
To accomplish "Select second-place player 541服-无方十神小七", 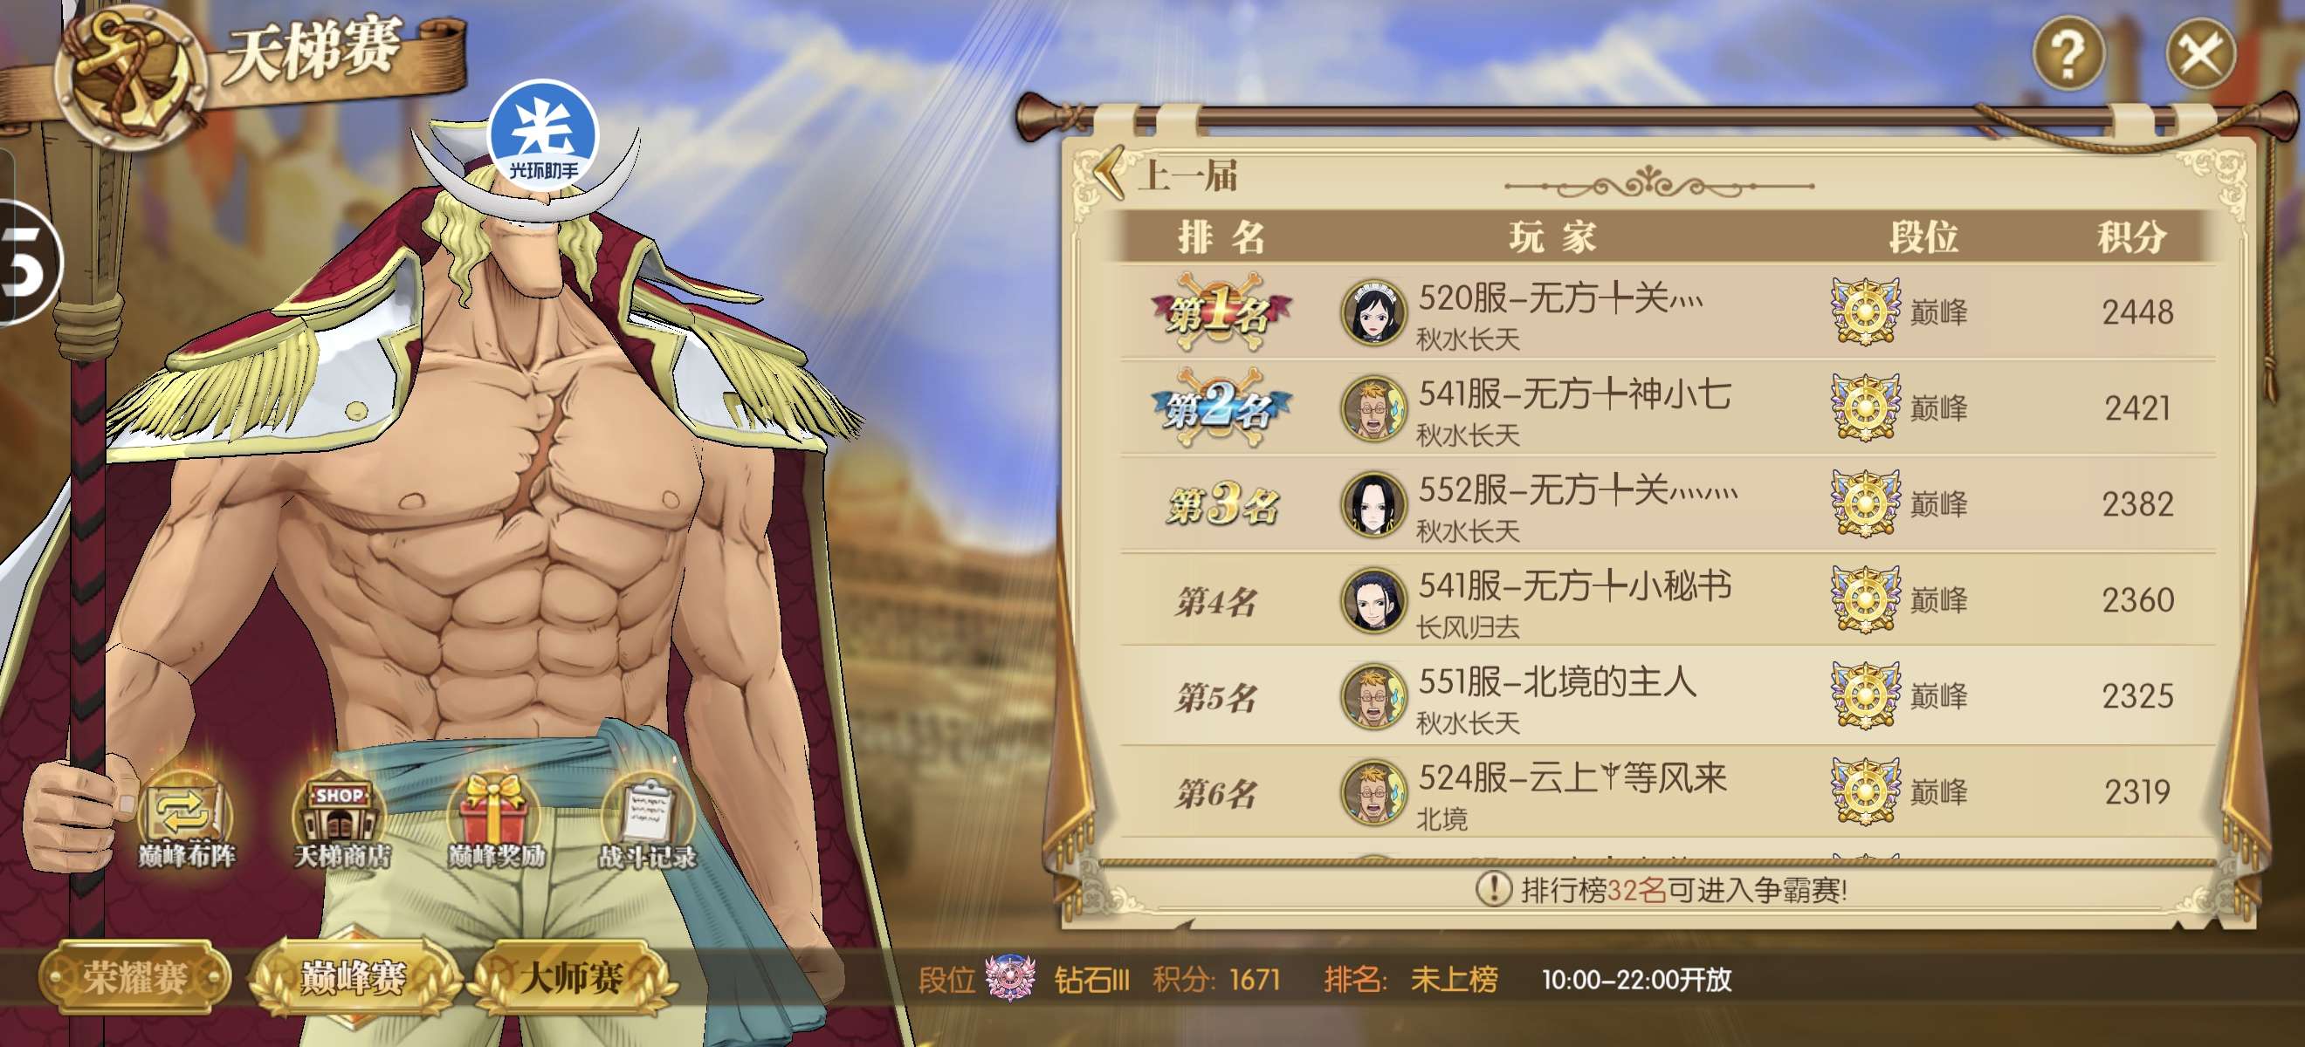I will 1668,407.
